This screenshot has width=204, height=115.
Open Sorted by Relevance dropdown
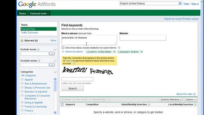(171, 99)
